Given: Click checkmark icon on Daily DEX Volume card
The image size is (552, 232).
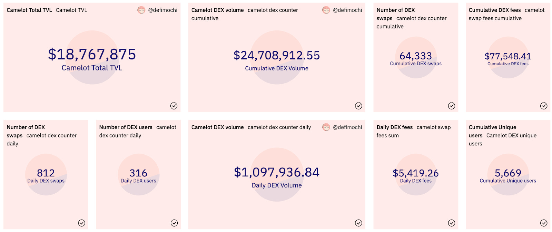Looking at the screenshot, I should pos(359,223).
